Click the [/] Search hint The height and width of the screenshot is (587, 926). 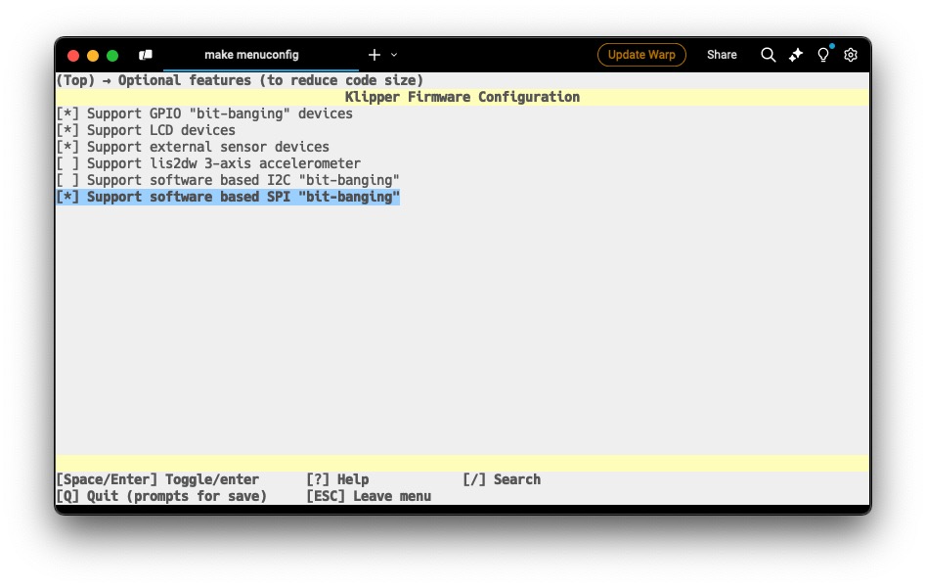[x=502, y=479]
